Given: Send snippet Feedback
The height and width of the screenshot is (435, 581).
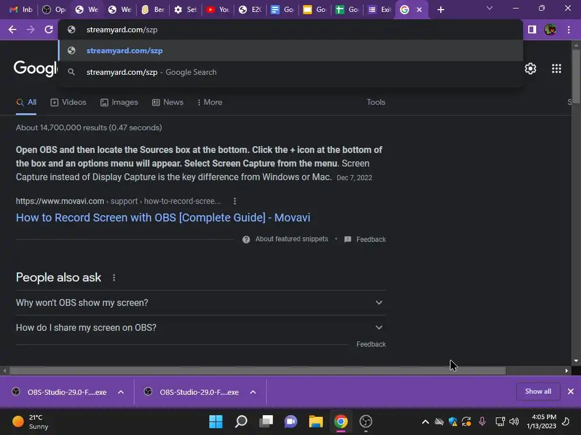Looking at the screenshot, I should (365, 240).
